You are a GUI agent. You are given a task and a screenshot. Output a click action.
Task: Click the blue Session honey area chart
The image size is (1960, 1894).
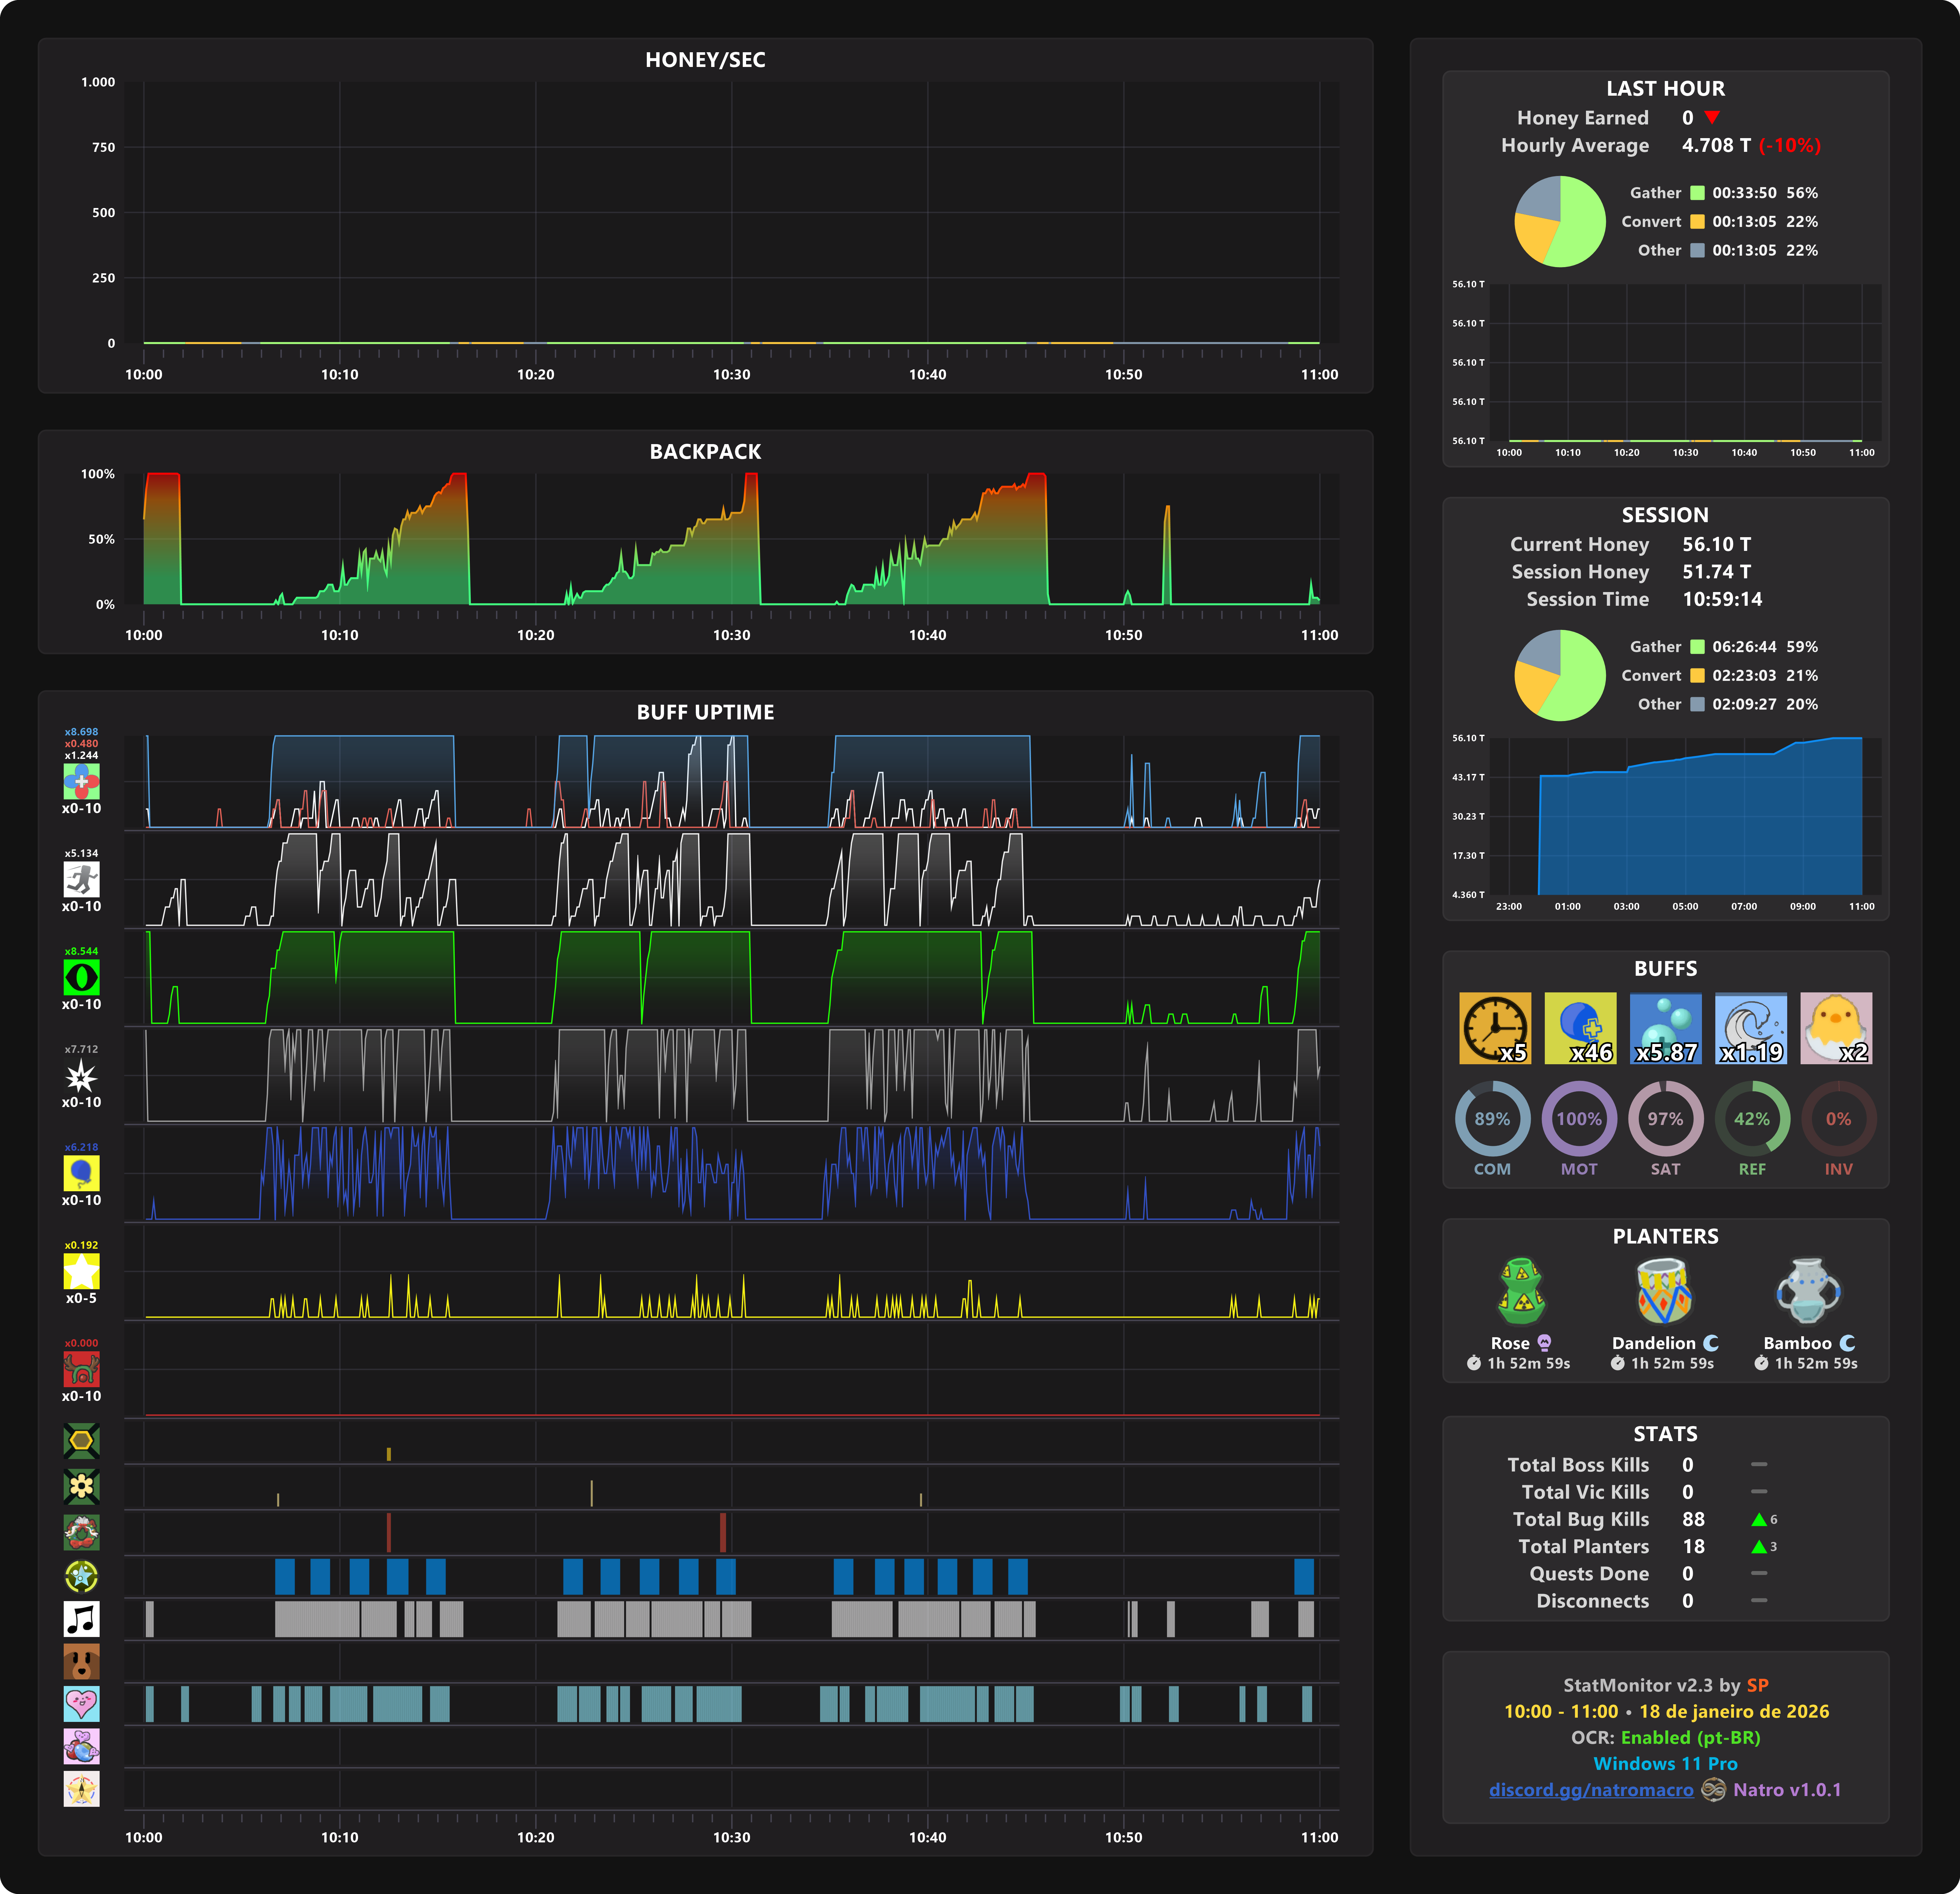pos(1700,829)
